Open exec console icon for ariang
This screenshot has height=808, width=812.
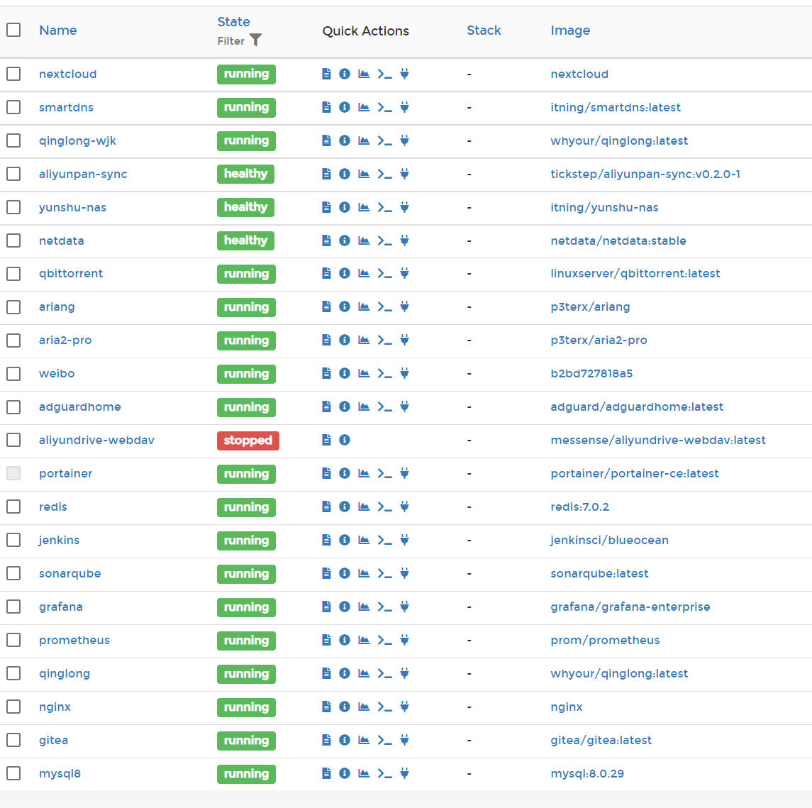pos(385,307)
